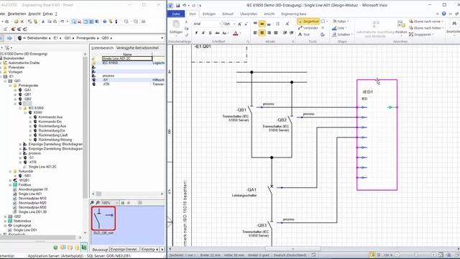The width and height of the screenshot is (460, 259).
Task: Select Rückmeldung Störung tree item
Action: pyautogui.click(x=55, y=140)
